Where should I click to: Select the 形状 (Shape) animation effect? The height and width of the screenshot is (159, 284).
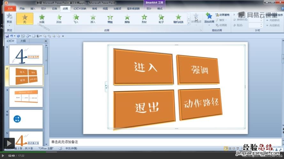(144, 18)
